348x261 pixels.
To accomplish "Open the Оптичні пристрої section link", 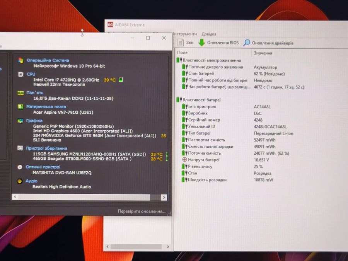I will (x=43, y=167).
